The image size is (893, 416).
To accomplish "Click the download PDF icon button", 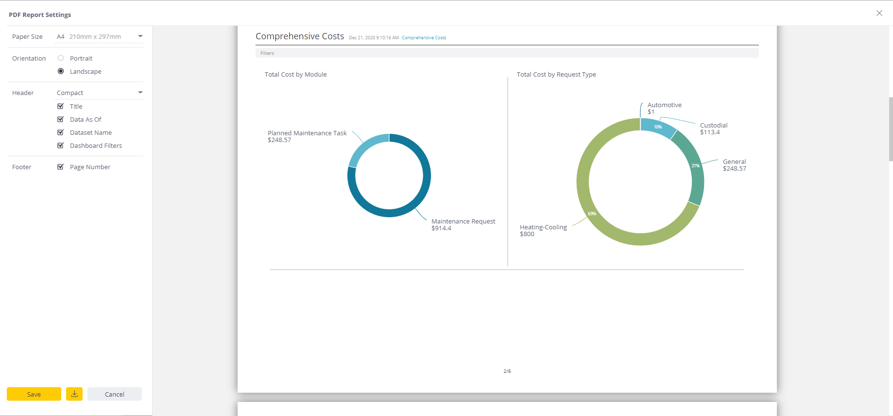I will (74, 394).
